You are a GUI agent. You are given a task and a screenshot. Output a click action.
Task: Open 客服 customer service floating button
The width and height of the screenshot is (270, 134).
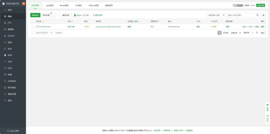267,108
